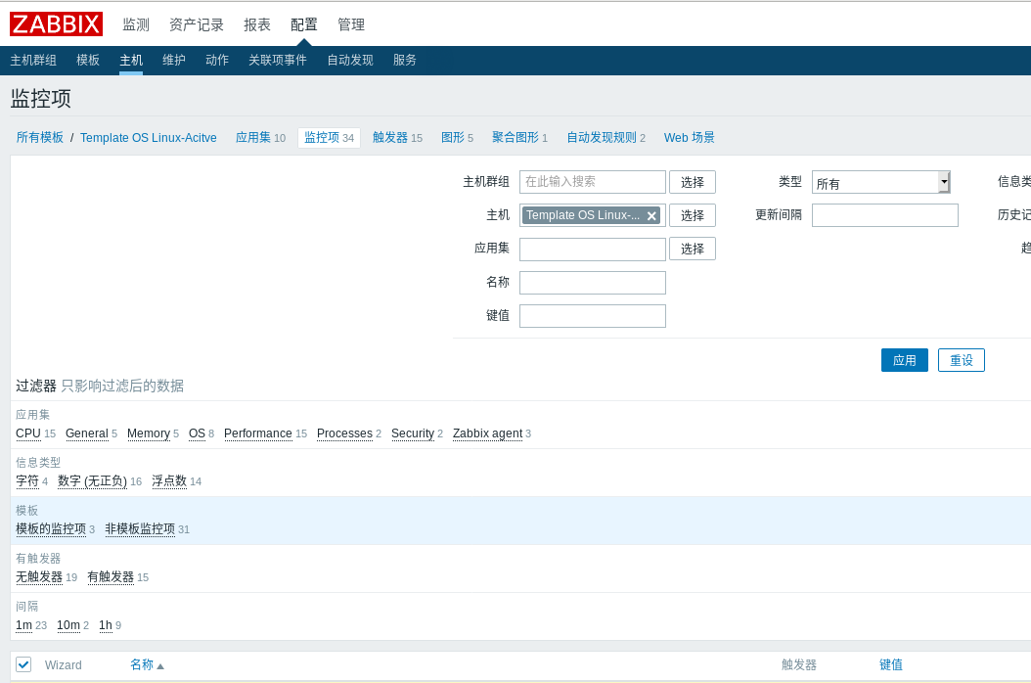
Task: Switch to 应用集 tab
Action: (253, 138)
